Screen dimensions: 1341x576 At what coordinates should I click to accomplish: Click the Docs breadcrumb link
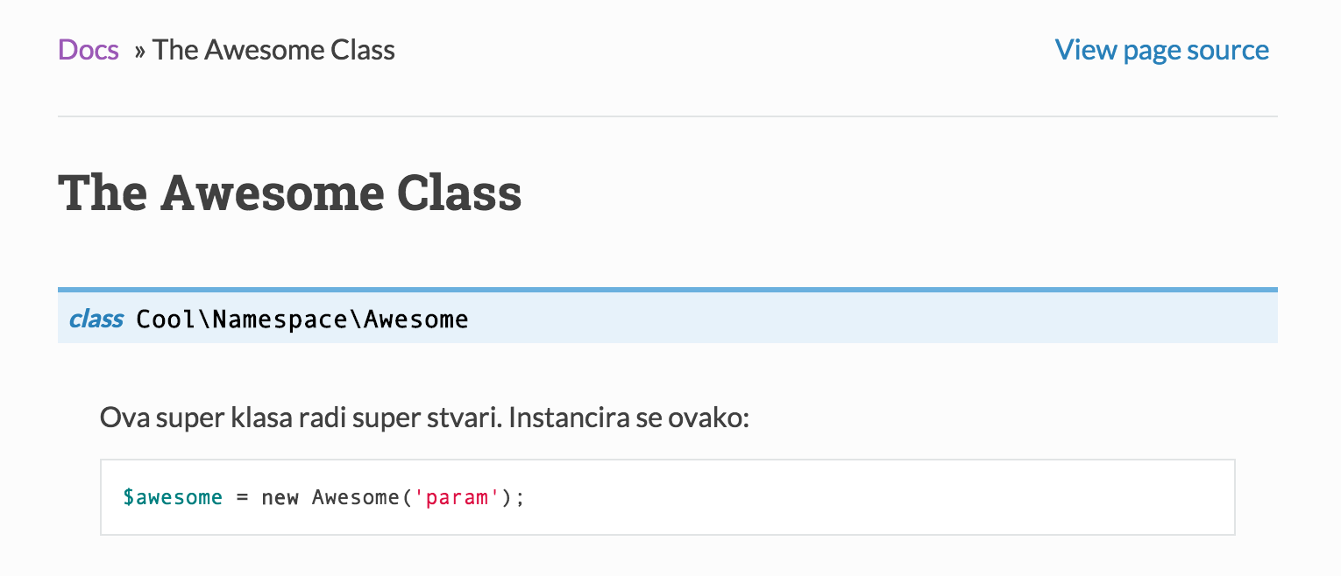pyautogui.click(x=89, y=50)
